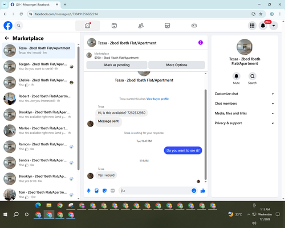
Task: Click the browser back arrow
Action: [5, 14]
